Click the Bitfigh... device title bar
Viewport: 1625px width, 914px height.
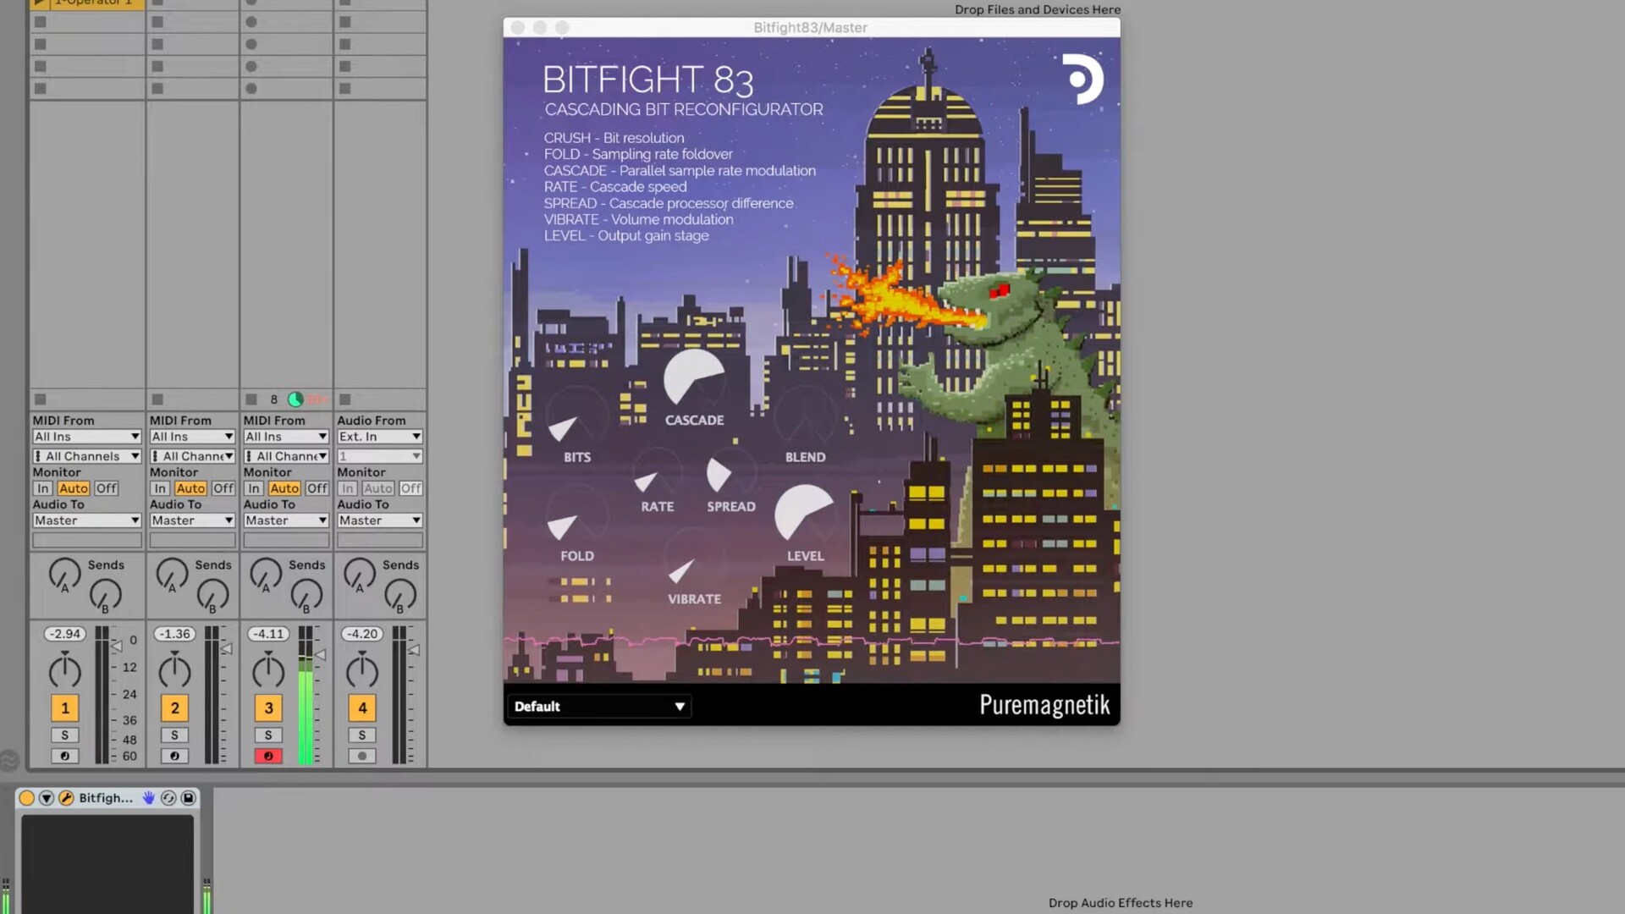(106, 798)
